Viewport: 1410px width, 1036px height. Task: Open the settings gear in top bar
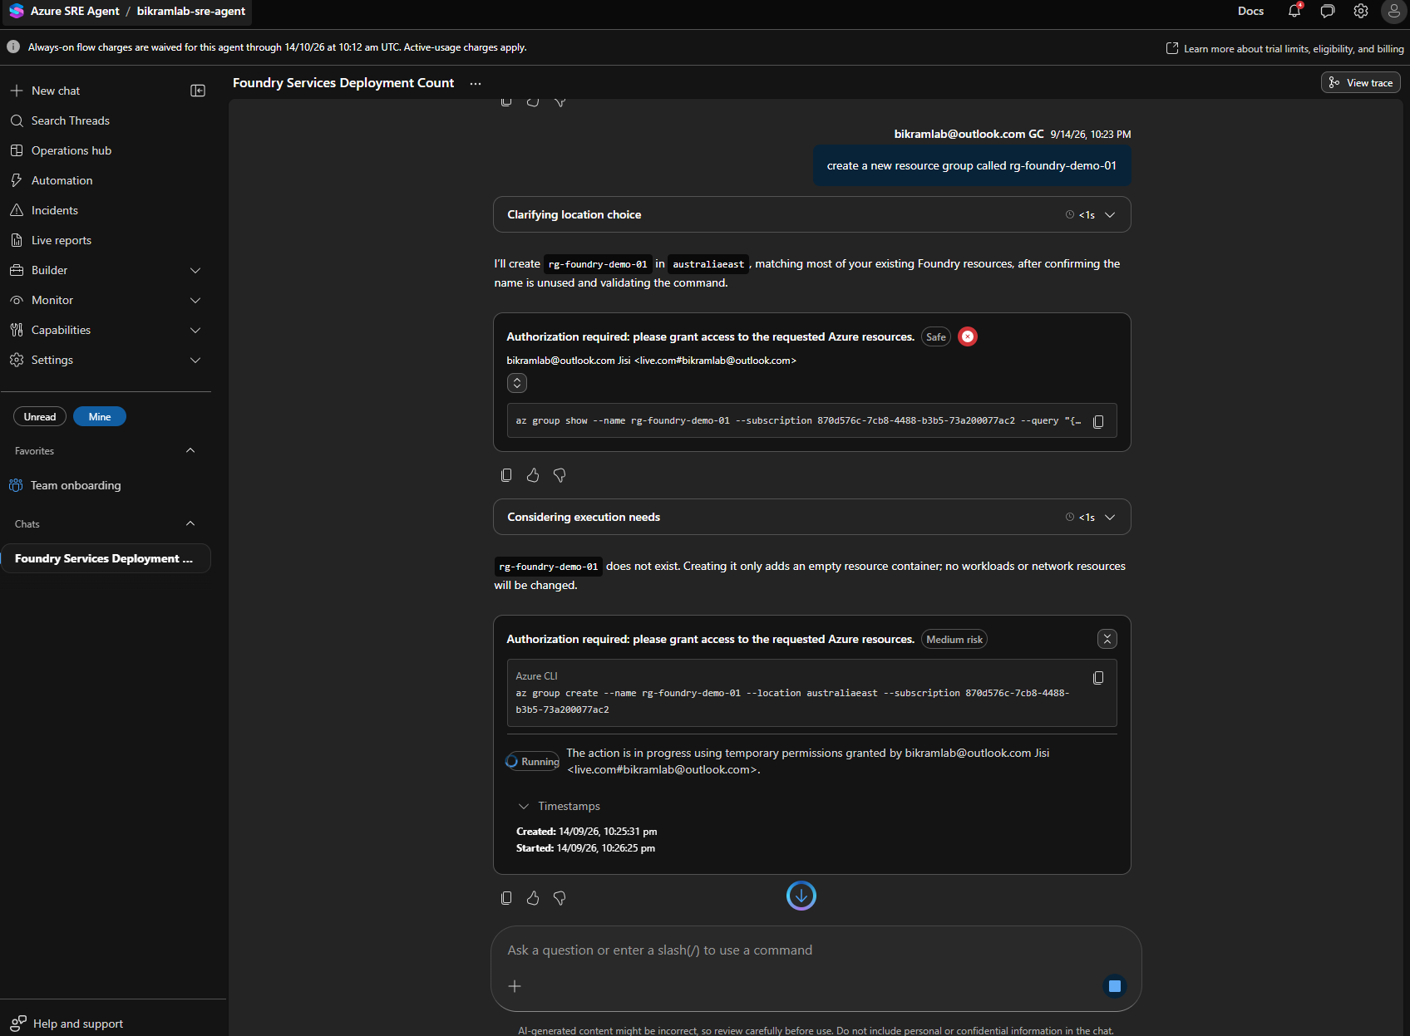(1361, 11)
